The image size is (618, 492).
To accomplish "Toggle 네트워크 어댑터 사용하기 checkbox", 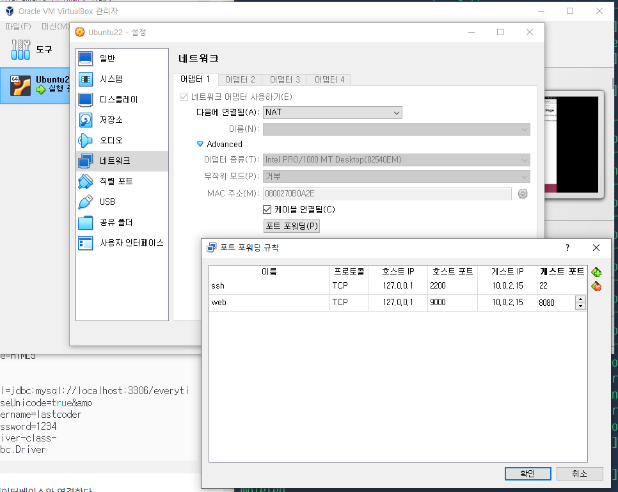I will [x=184, y=97].
